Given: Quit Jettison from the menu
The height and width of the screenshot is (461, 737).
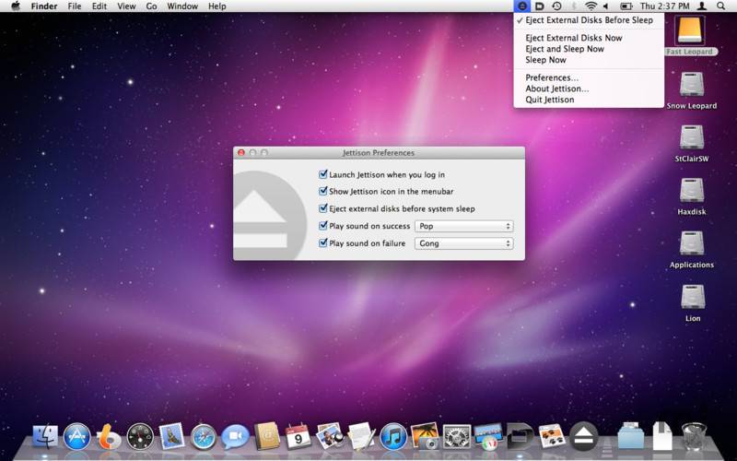Looking at the screenshot, I should pos(589,100).
